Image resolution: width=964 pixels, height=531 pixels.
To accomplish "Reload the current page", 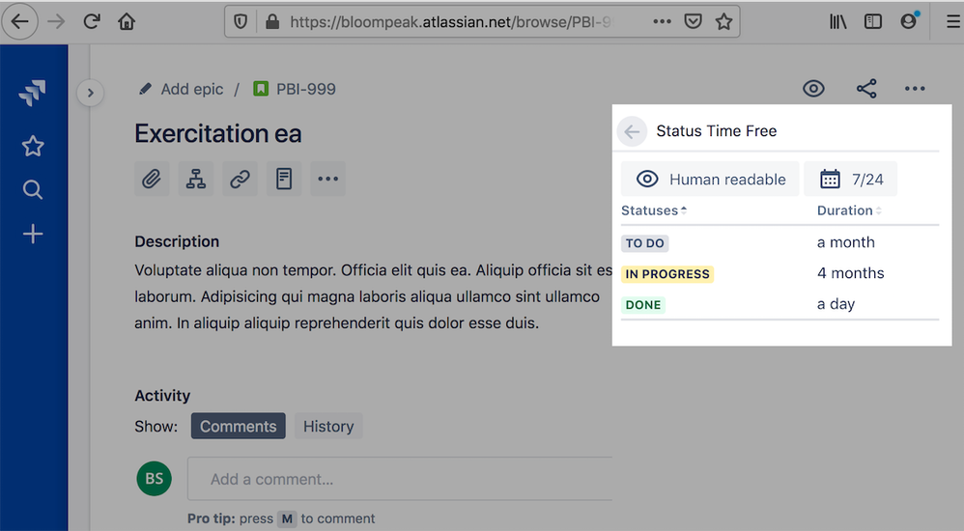I will (x=92, y=21).
